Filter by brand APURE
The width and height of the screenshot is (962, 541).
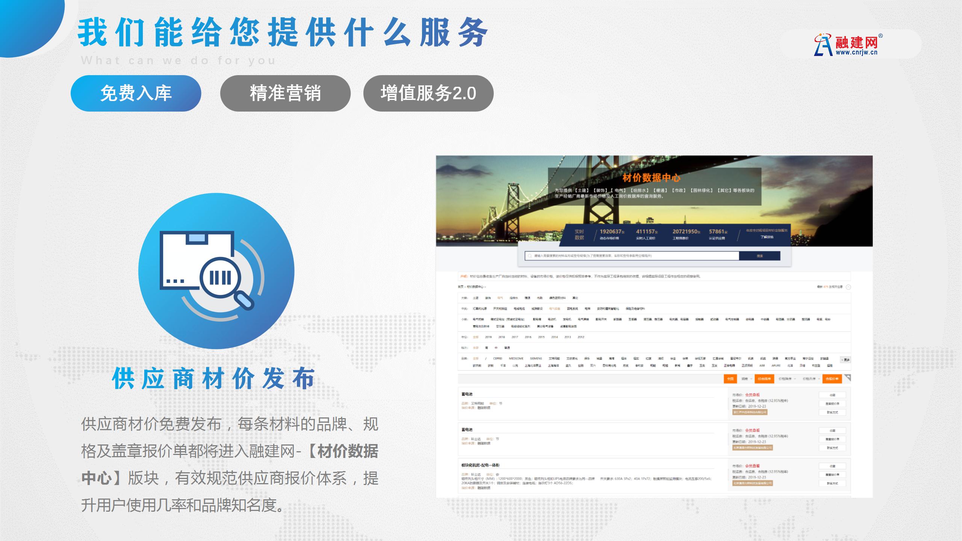point(776,366)
